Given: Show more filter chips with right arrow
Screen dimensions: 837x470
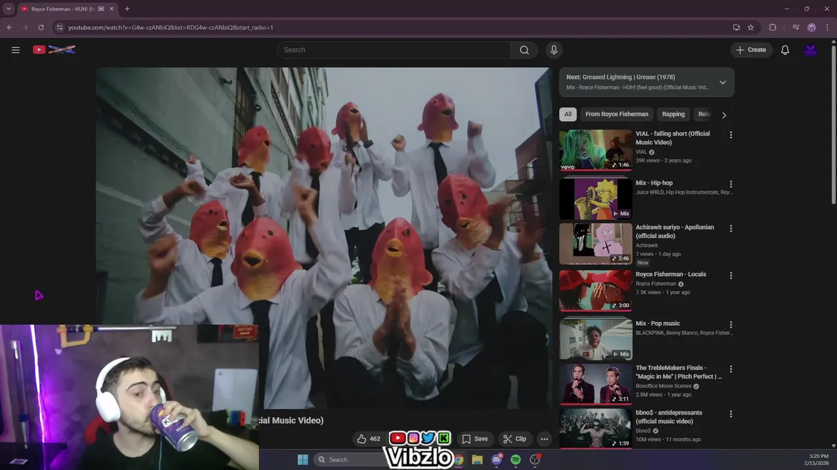Looking at the screenshot, I should [724, 115].
